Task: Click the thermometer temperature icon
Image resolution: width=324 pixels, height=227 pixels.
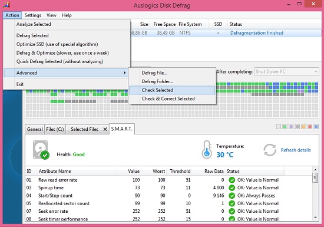Action: point(207,150)
